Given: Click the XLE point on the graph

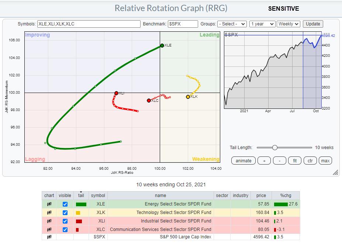Looking at the screenshot, I should (x=162, y=45).
